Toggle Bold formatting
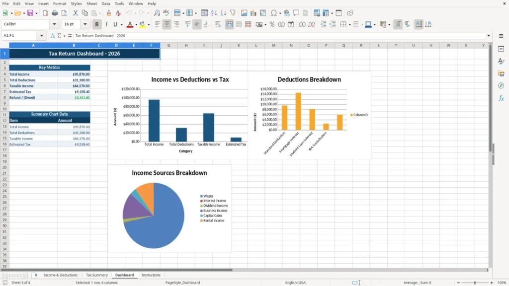509x286 pixels. pyautogui.click(x=97, y=24)
